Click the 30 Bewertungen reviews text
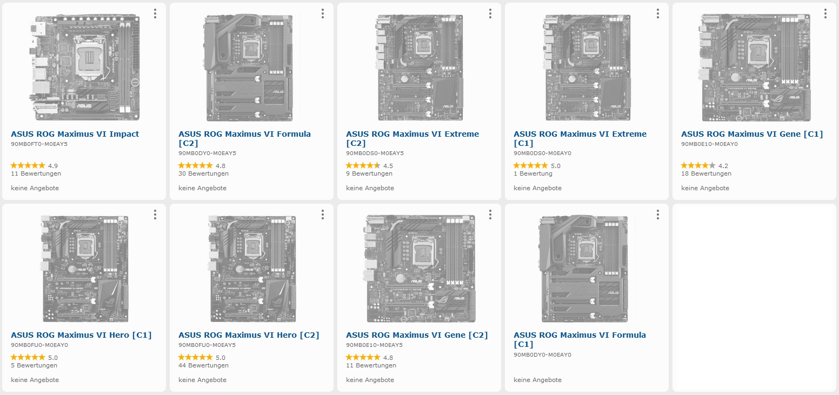The image size is (839, 395). click(x=203, y=174)
